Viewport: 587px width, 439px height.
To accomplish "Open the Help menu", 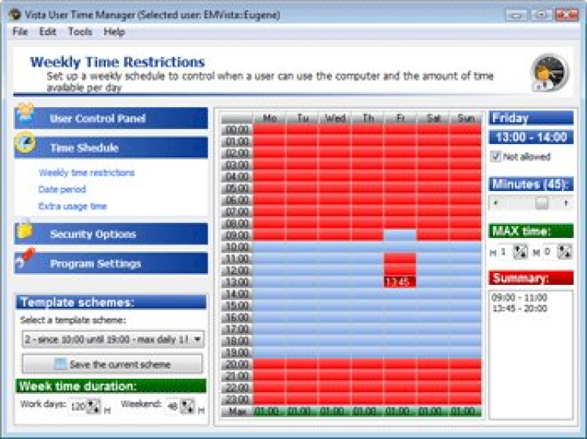I will (114, 32).
